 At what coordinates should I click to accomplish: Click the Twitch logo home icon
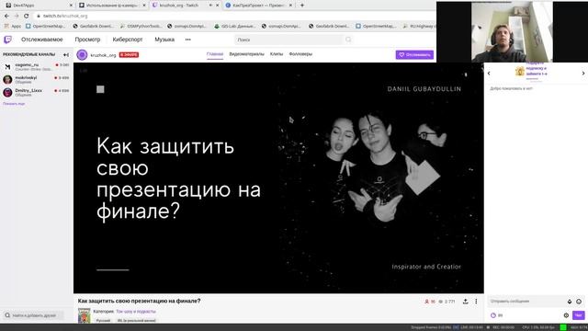[7, 40]
